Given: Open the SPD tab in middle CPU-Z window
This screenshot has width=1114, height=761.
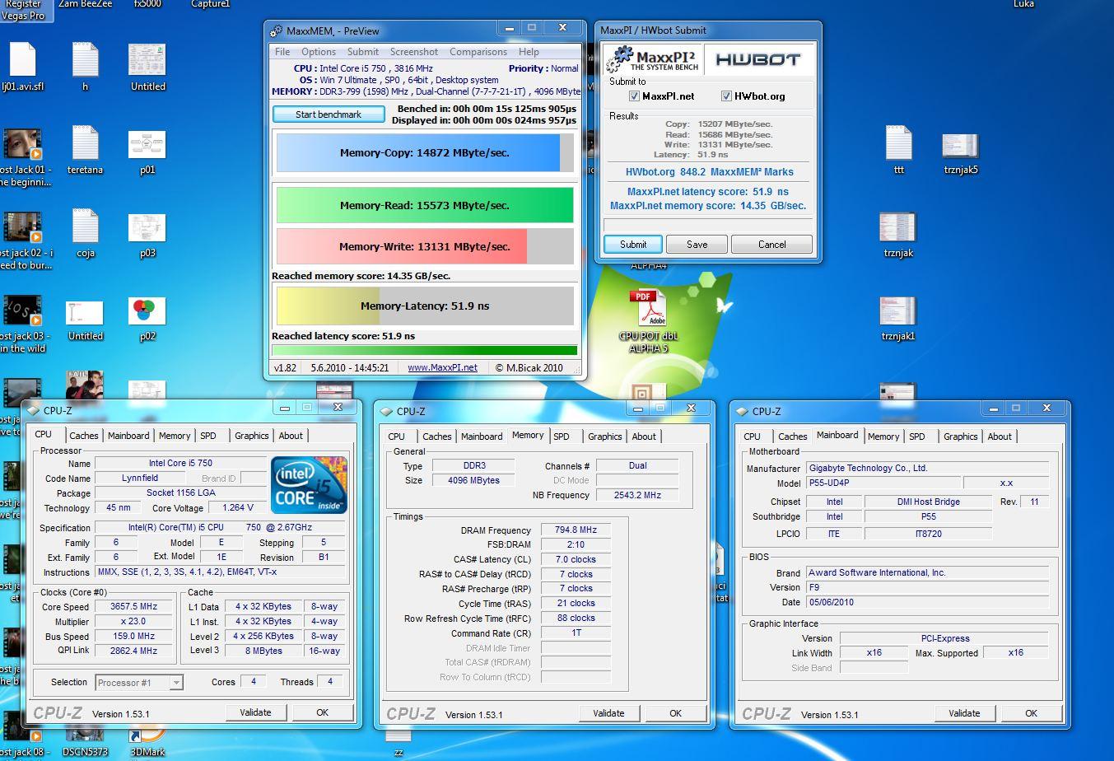Looking at the screenshot, I should [562, 437].
